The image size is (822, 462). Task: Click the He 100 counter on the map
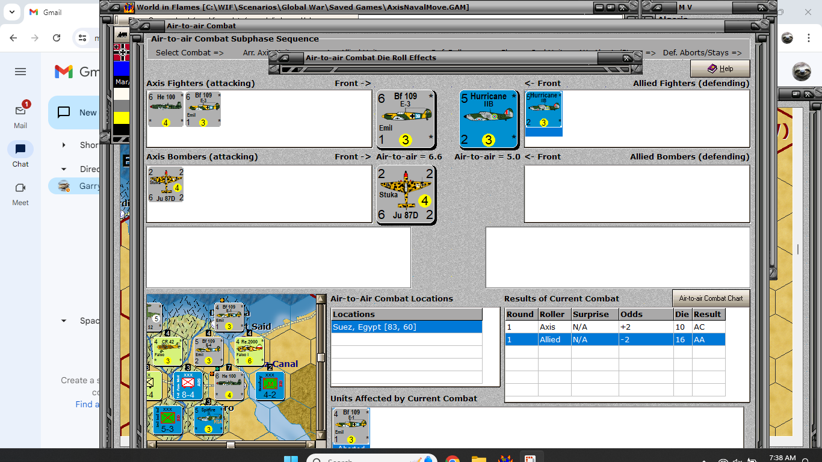point(229,386)
